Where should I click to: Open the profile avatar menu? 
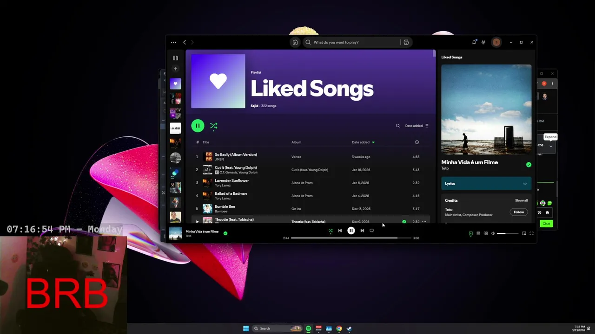496,42
